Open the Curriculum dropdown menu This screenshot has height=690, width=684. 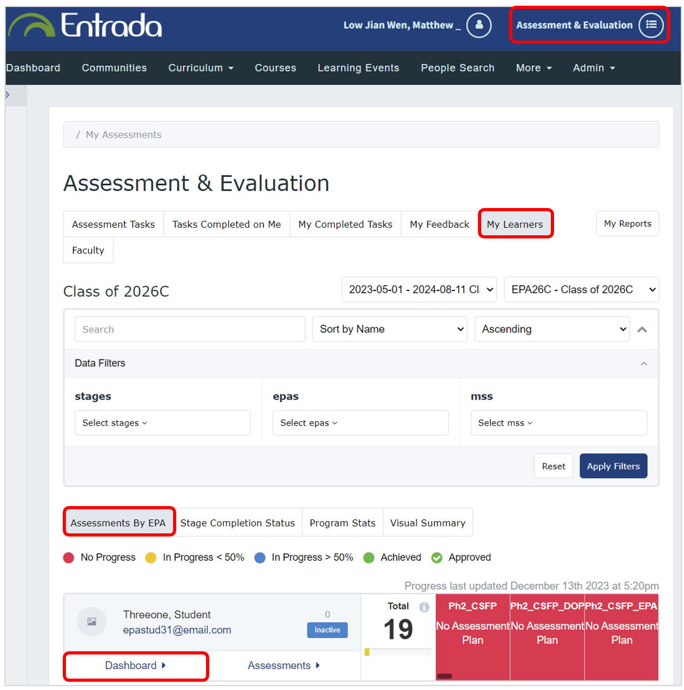[x=200, y=68]
